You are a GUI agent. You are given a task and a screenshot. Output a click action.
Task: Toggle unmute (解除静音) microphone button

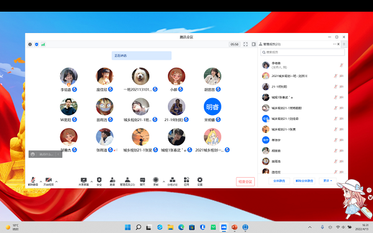tap(33, 181)
